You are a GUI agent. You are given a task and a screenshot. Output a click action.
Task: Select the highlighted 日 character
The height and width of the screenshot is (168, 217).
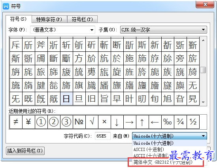click(x=66, y=99)
